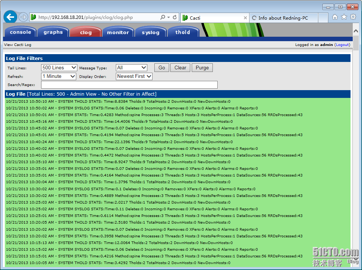This screenshot has width=362, height=270.
Task: Click log line 10:40:24 AM THOLD STATS
Action: tap(119, 142)
